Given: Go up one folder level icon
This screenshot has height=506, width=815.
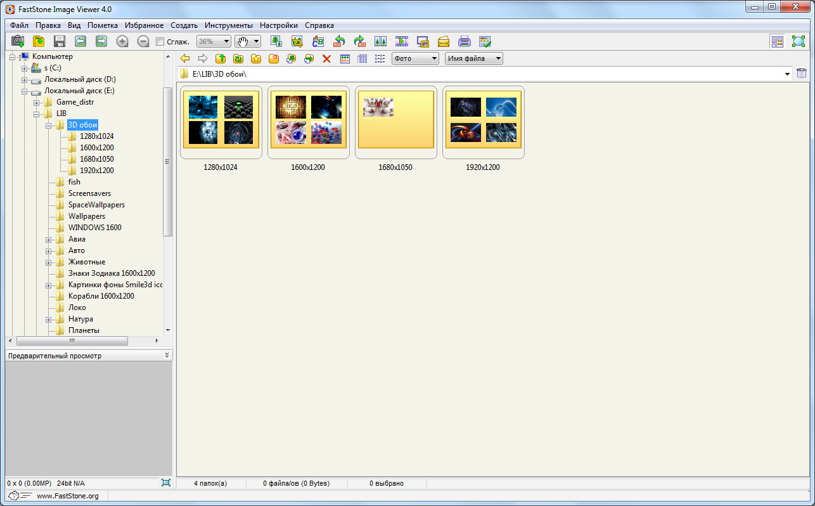Looking at the screenshot, I should (x=221, y=58).
